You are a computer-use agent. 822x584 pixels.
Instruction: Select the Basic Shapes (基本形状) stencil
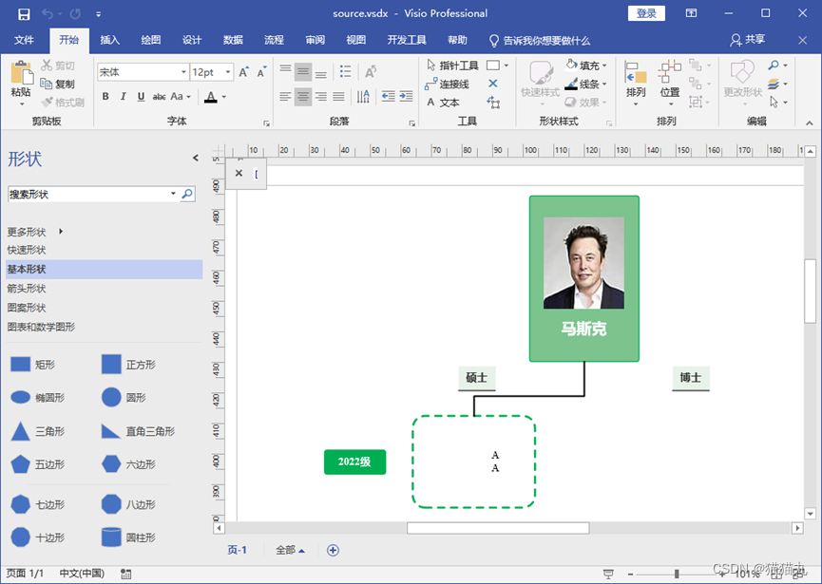[104, 270]
